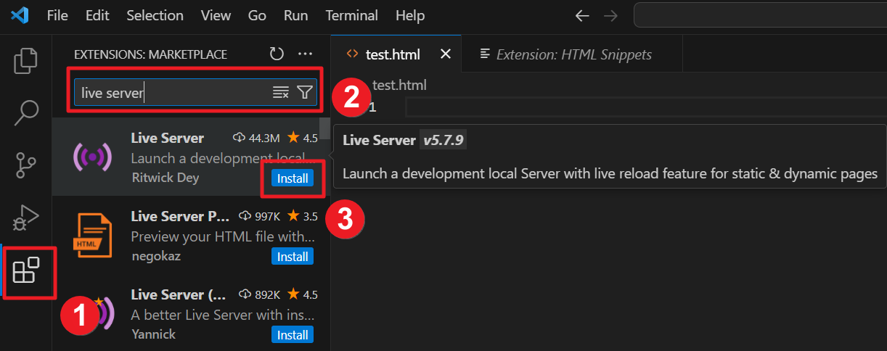Open the Go menu
This screenshot has height=351, width=887.
(257, 15)
